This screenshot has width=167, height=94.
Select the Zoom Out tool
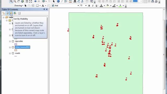coord(15,1)
